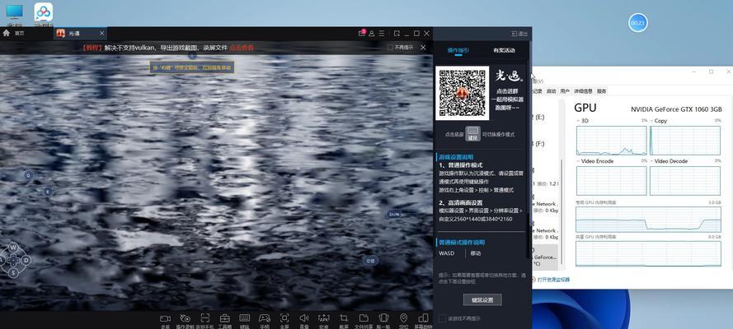
Task: Click the 退出 collapse panel icon
Action: click(519, 34)
